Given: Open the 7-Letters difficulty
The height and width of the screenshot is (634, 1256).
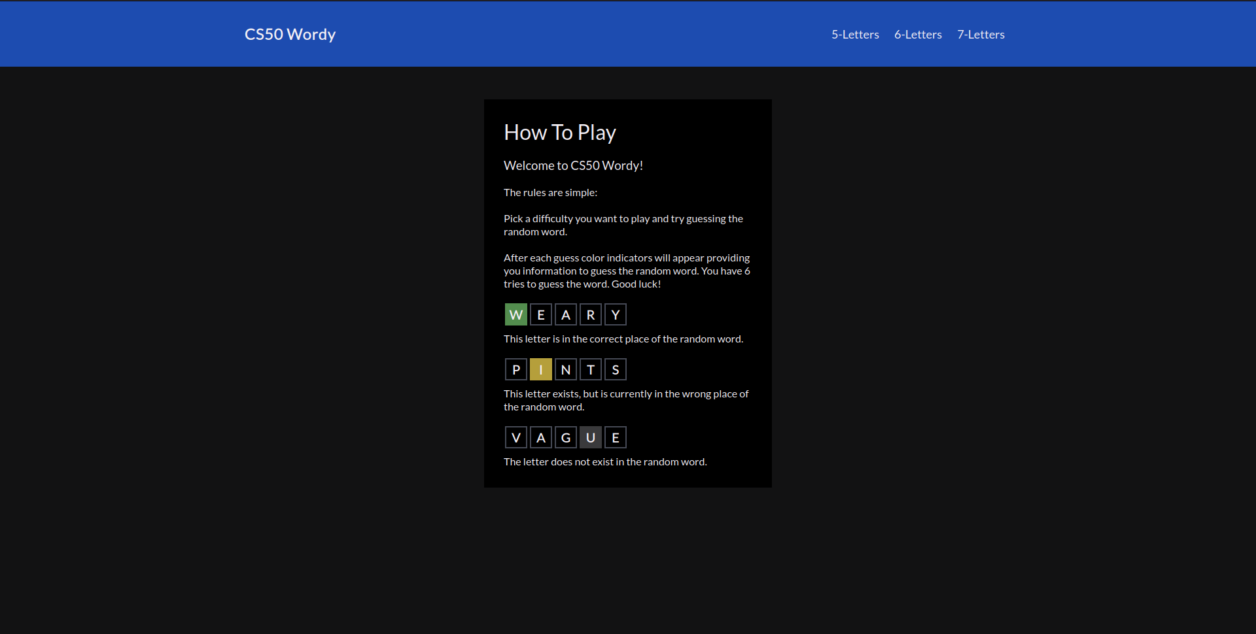Looking at the screenshot, I should click(x=981, y=34).
